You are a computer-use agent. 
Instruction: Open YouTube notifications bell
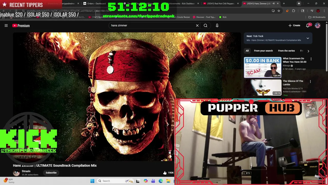(x=308, y=25)
